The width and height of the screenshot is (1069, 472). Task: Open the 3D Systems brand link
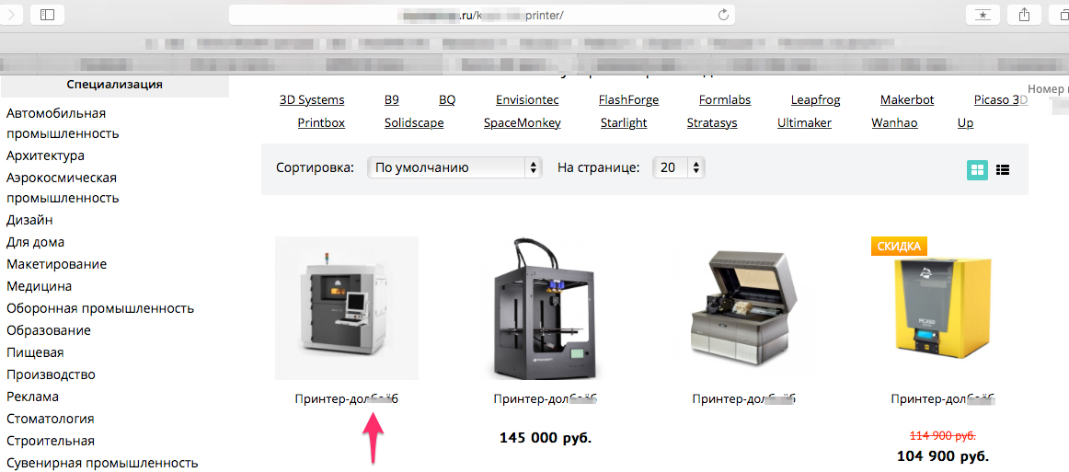(x=312, y=100)
